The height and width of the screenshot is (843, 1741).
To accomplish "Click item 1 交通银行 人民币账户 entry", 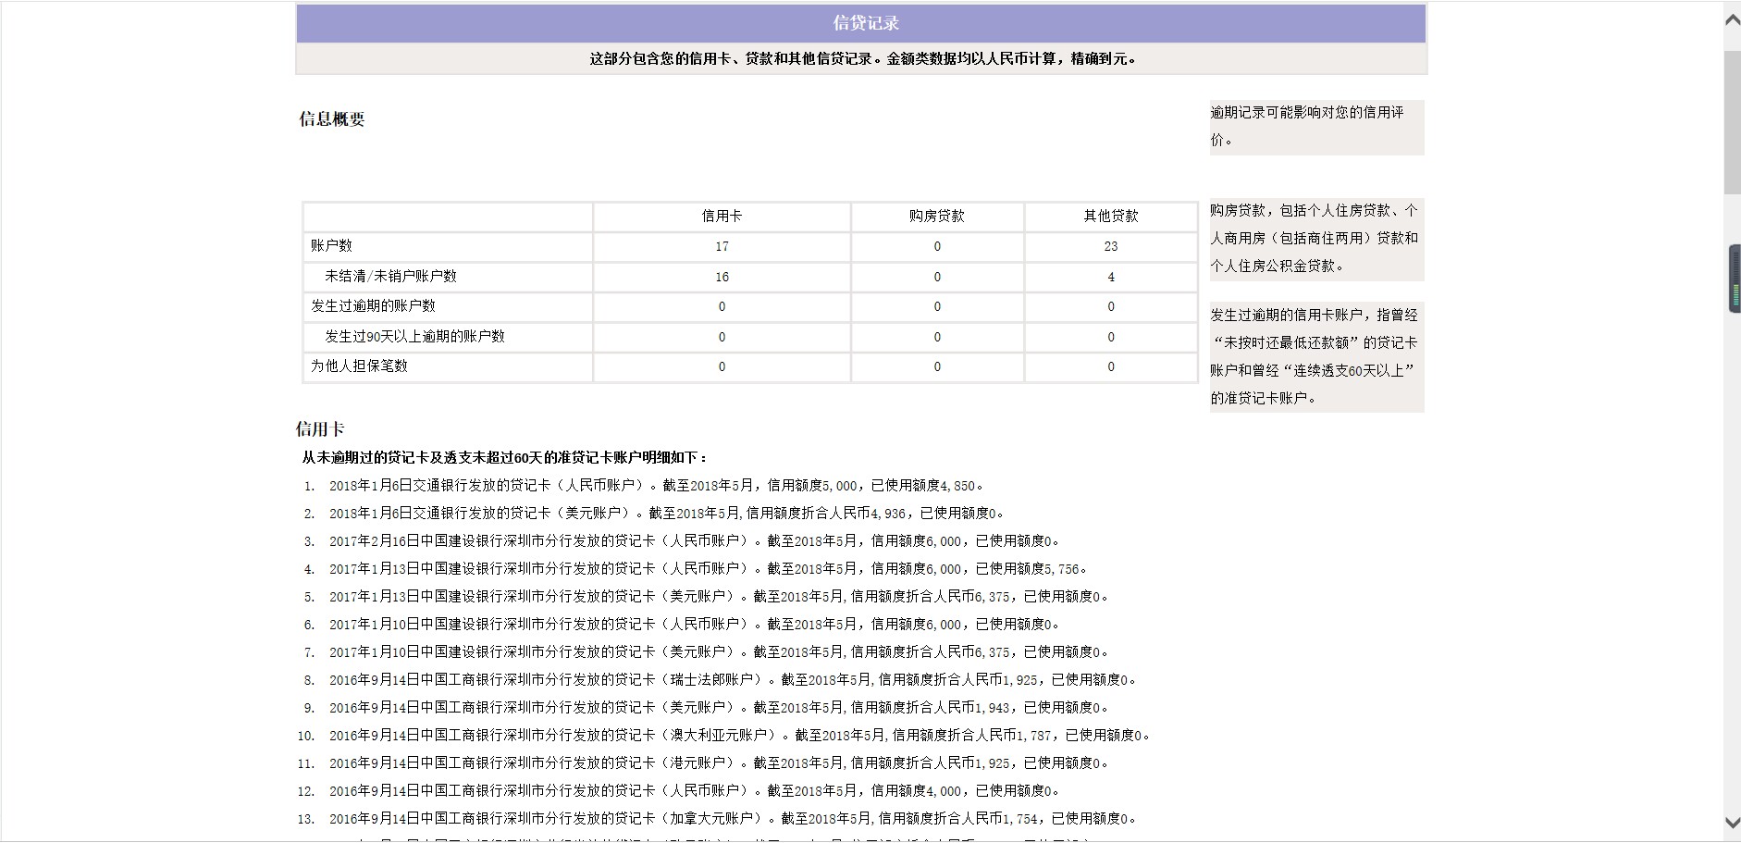I will coord(657,486).
